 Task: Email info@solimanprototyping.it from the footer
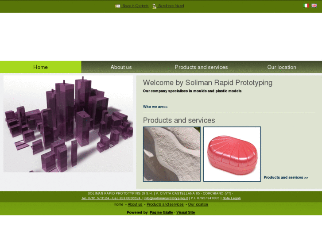[166, 198]
